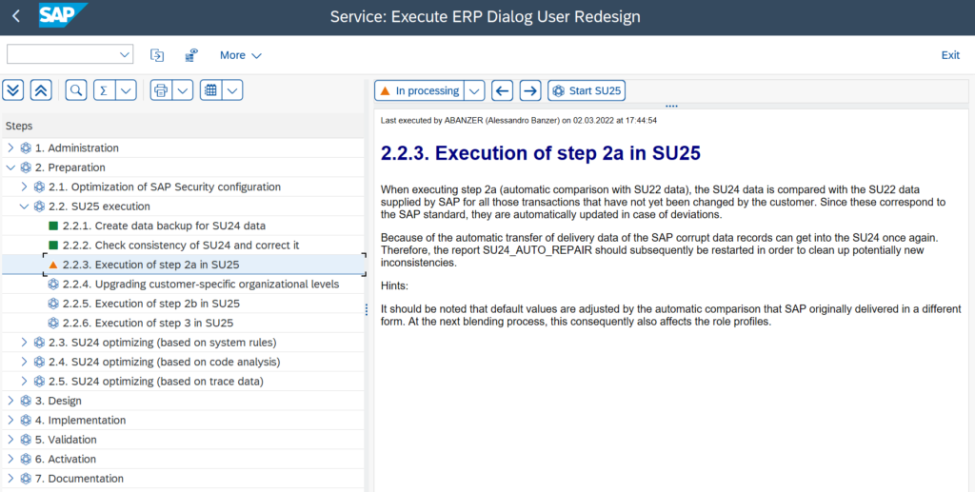Viewport: 975px width, 492px height.
Task: Go to previous step with left arrow
Action: point(503,90)
